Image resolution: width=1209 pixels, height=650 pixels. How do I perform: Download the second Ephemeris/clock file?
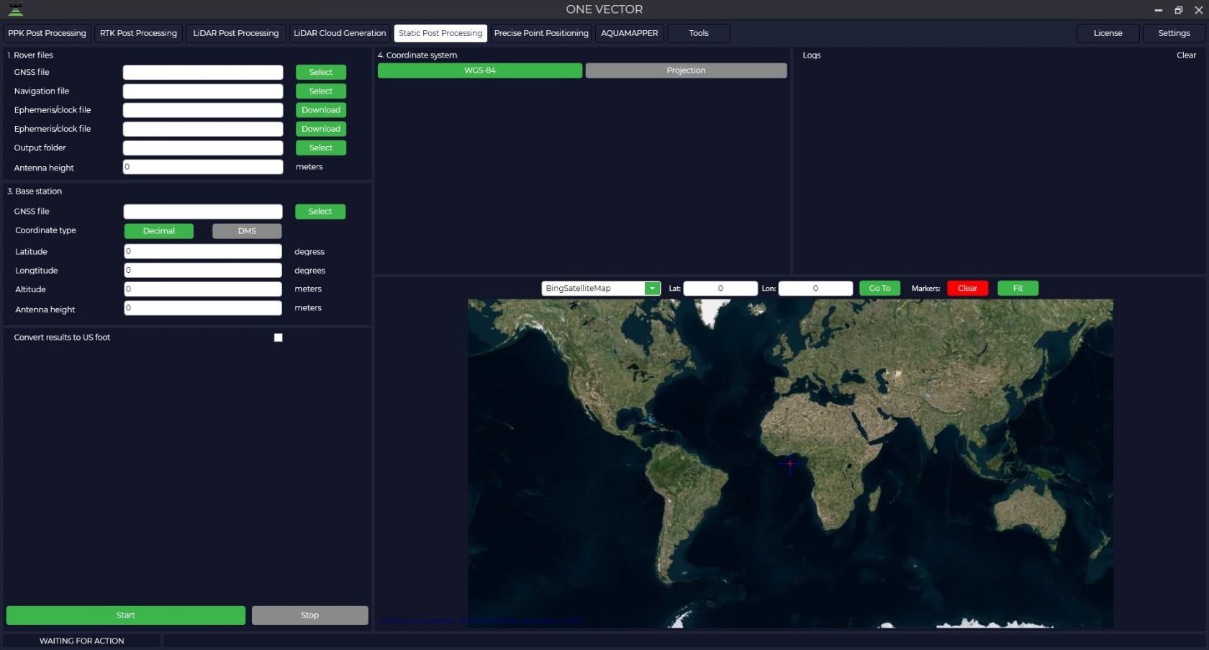pos(321,129)
